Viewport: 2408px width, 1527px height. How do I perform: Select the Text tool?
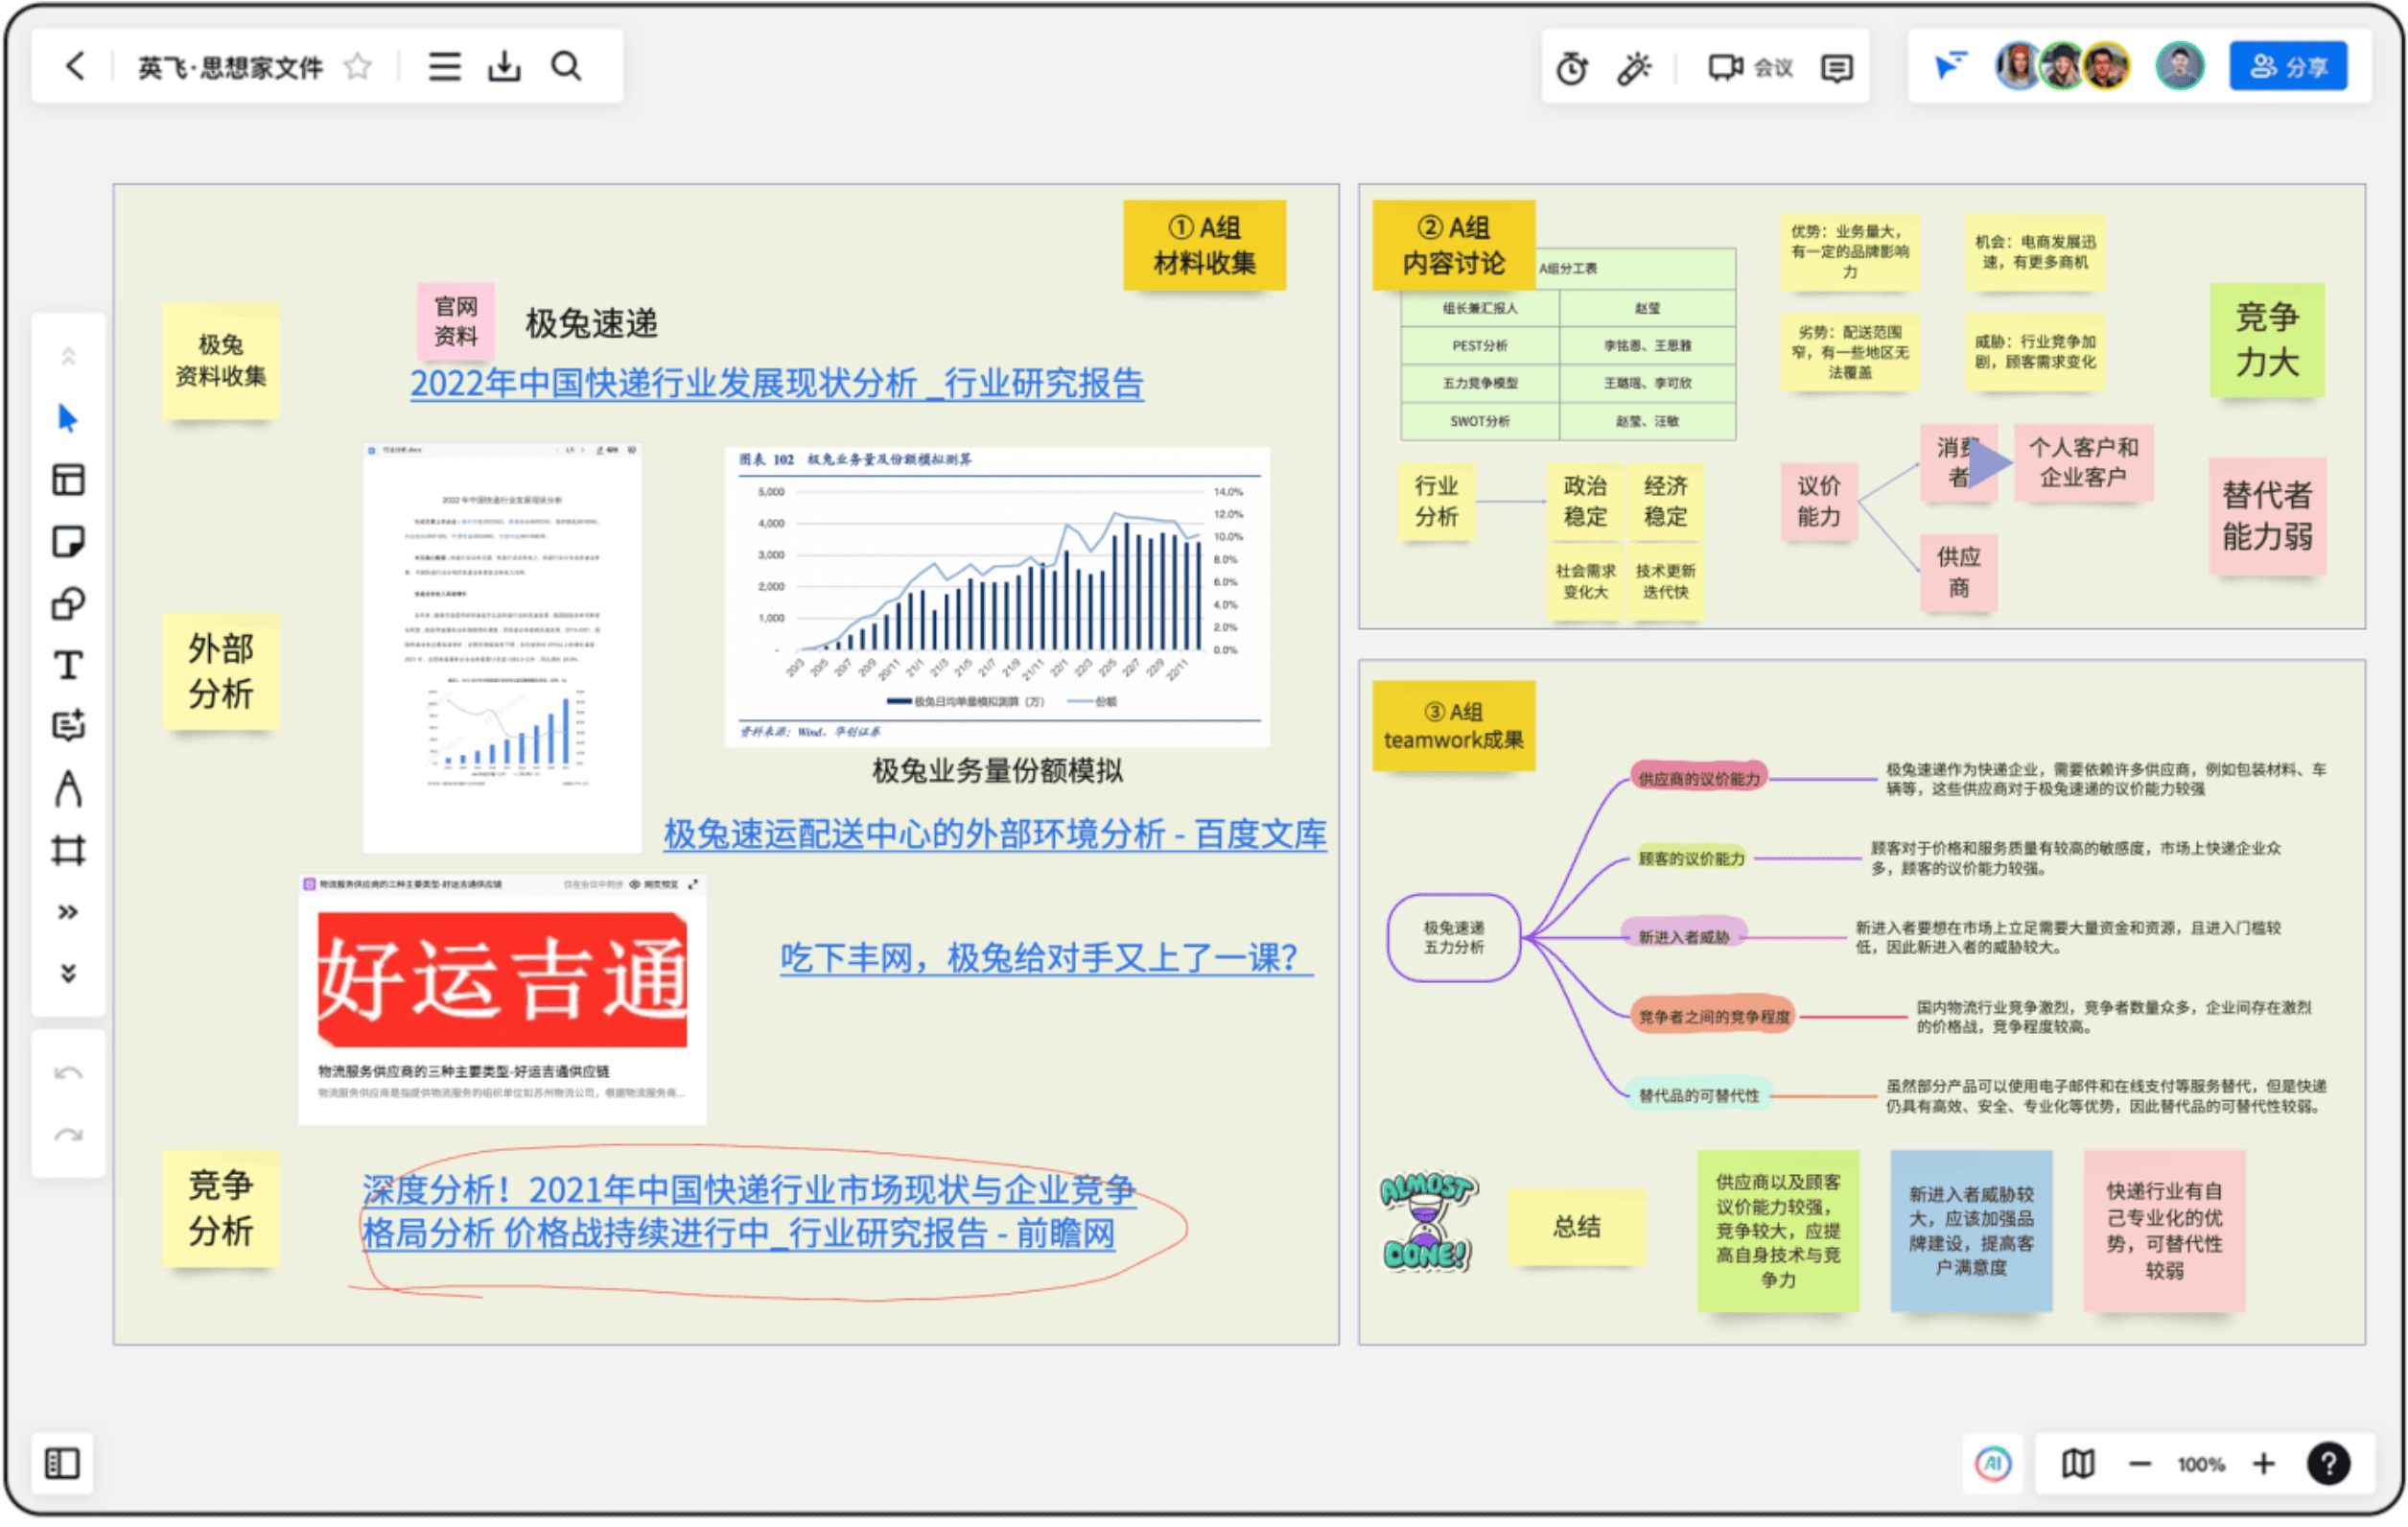(68, 665)
